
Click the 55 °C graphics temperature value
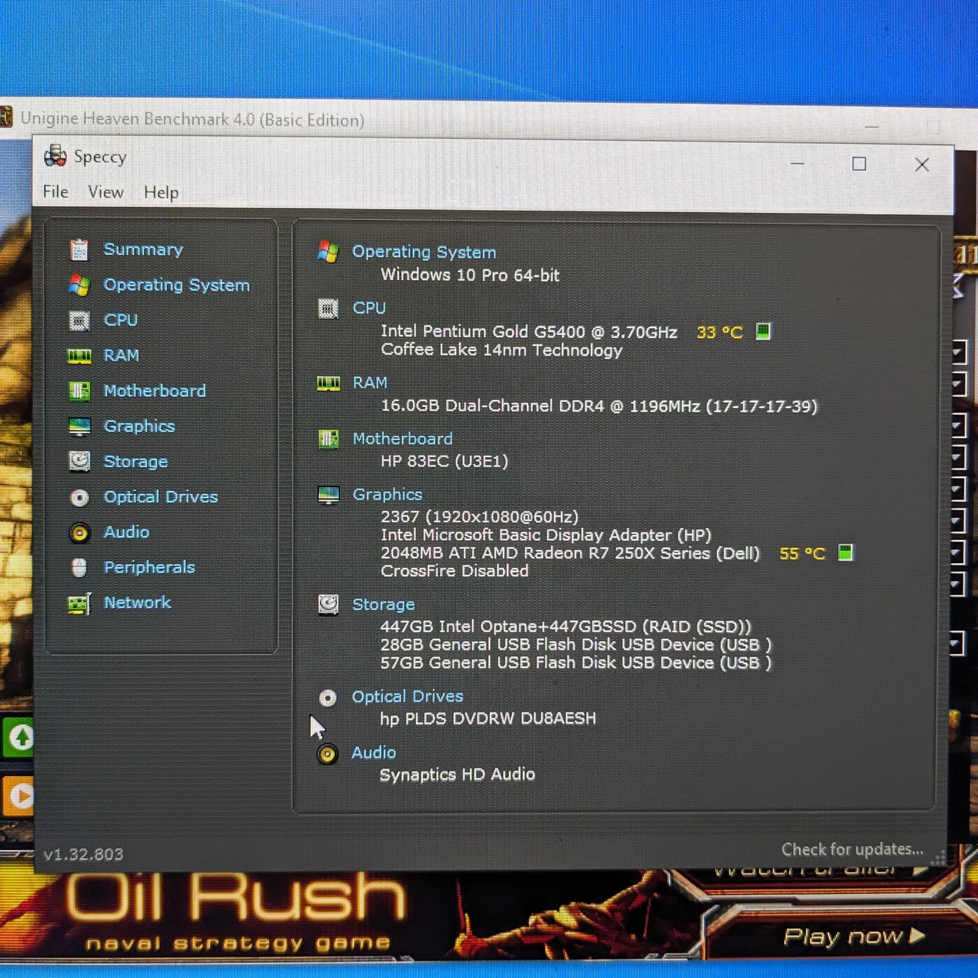point(802,553)
